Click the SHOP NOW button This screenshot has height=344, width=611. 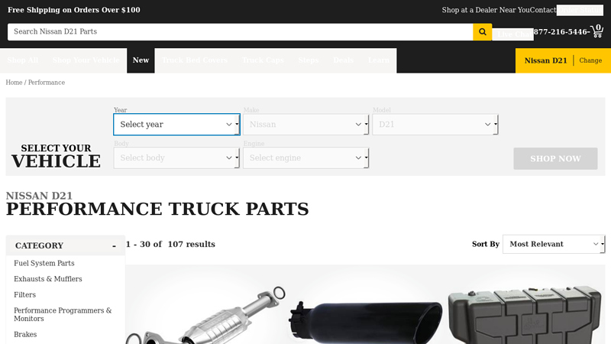click(x=555, y=159)
